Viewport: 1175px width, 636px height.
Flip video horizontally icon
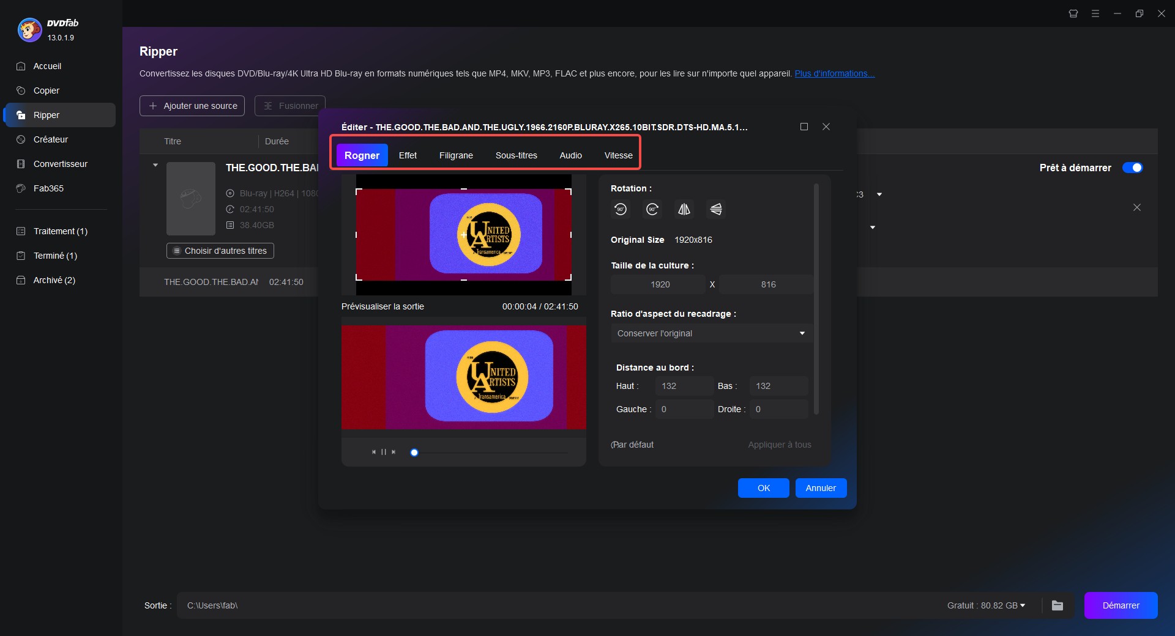[684, 209]
